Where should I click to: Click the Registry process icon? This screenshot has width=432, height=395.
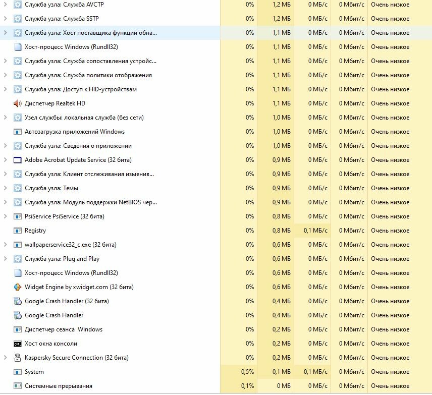17,230
